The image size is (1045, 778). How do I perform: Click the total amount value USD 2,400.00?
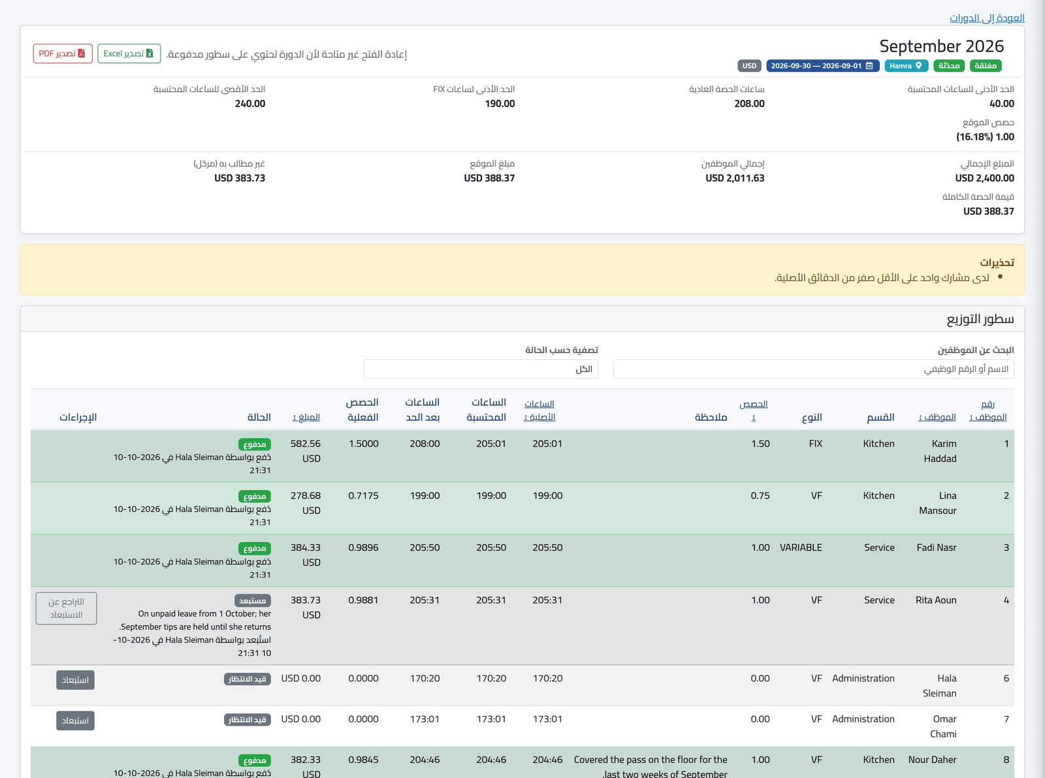985,178
